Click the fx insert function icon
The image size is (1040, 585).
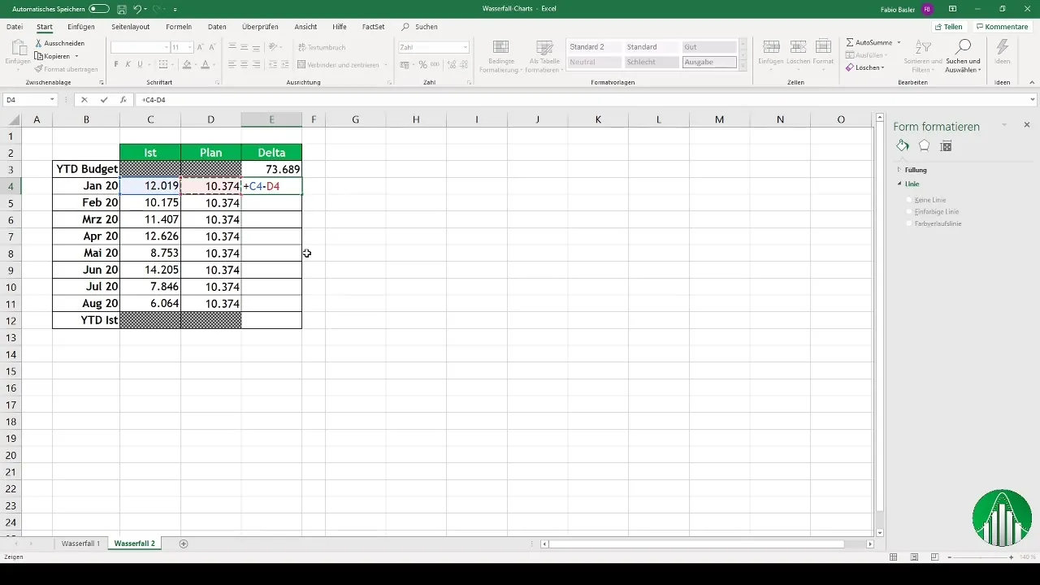(x=123, y=99)
